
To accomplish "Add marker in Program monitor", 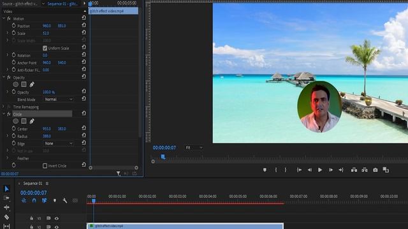I will click(x=265, y=170).
